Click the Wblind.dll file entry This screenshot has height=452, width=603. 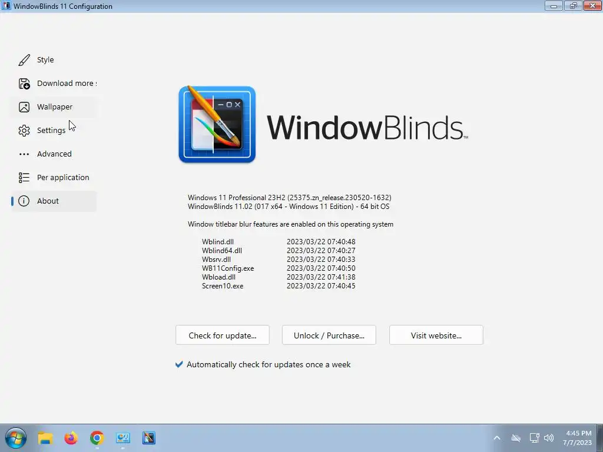(x=218, y=242)
